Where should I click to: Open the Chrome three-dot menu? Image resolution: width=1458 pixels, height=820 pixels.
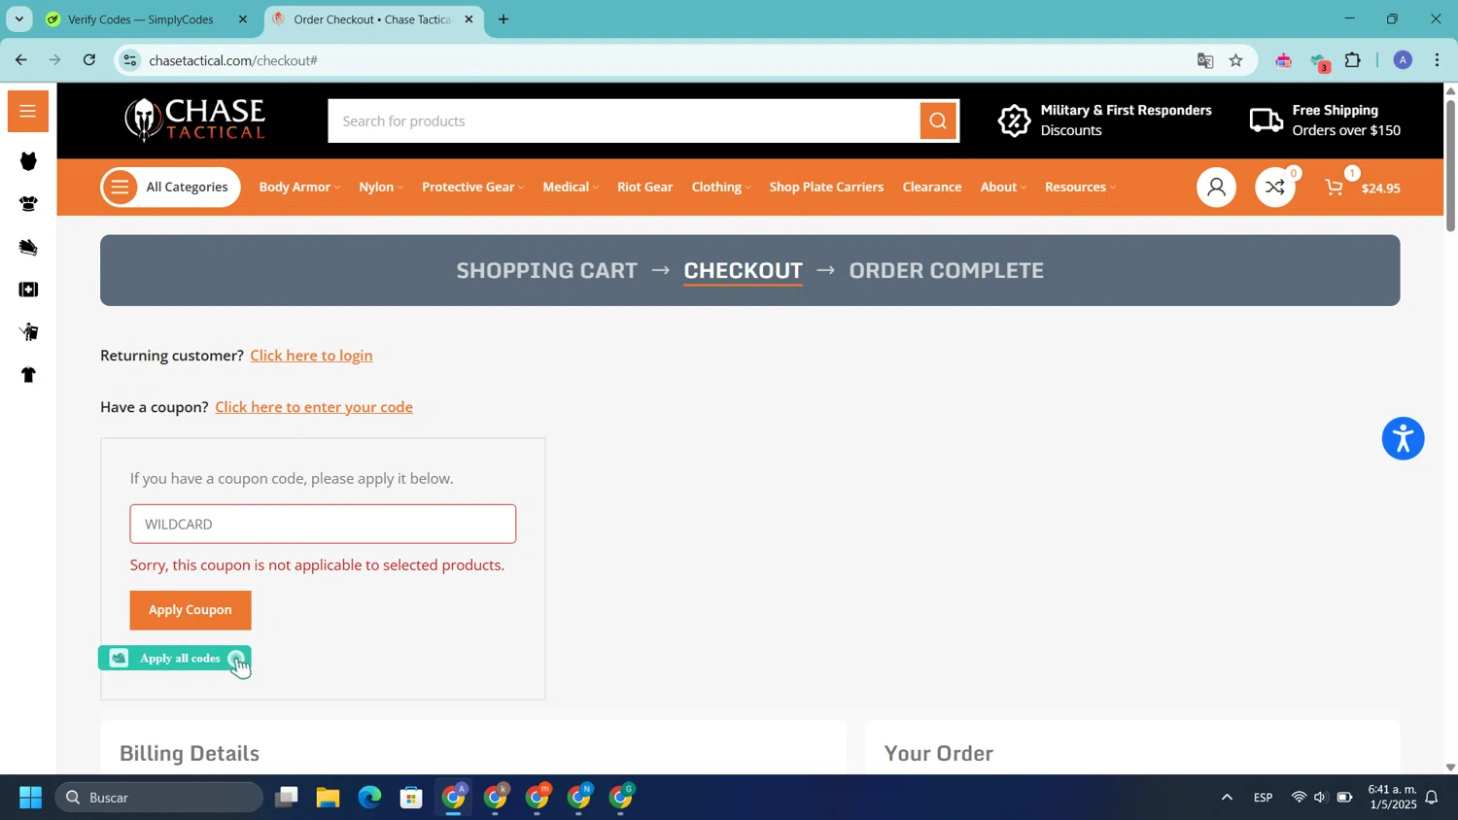pos(1438,60)
